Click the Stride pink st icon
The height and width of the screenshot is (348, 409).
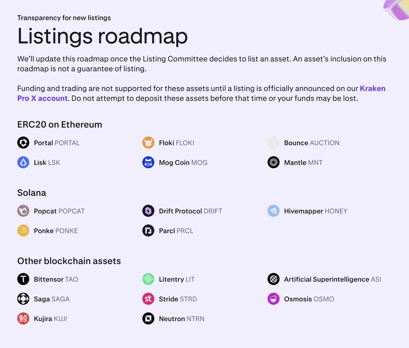click(x=148, y=299)
